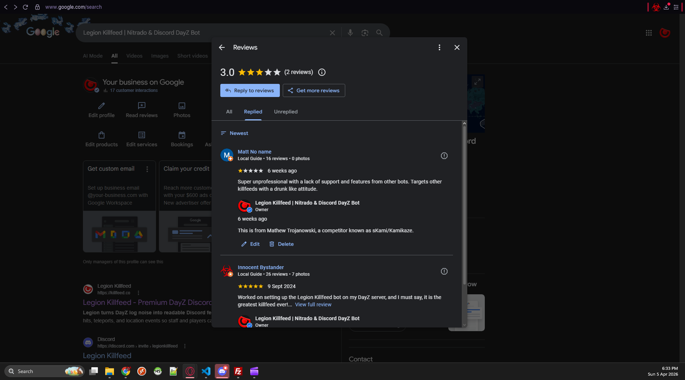This screenshot has width=685, height=380.
Task: Open the Newest sort order dropdown
Action: pos(235,133)
